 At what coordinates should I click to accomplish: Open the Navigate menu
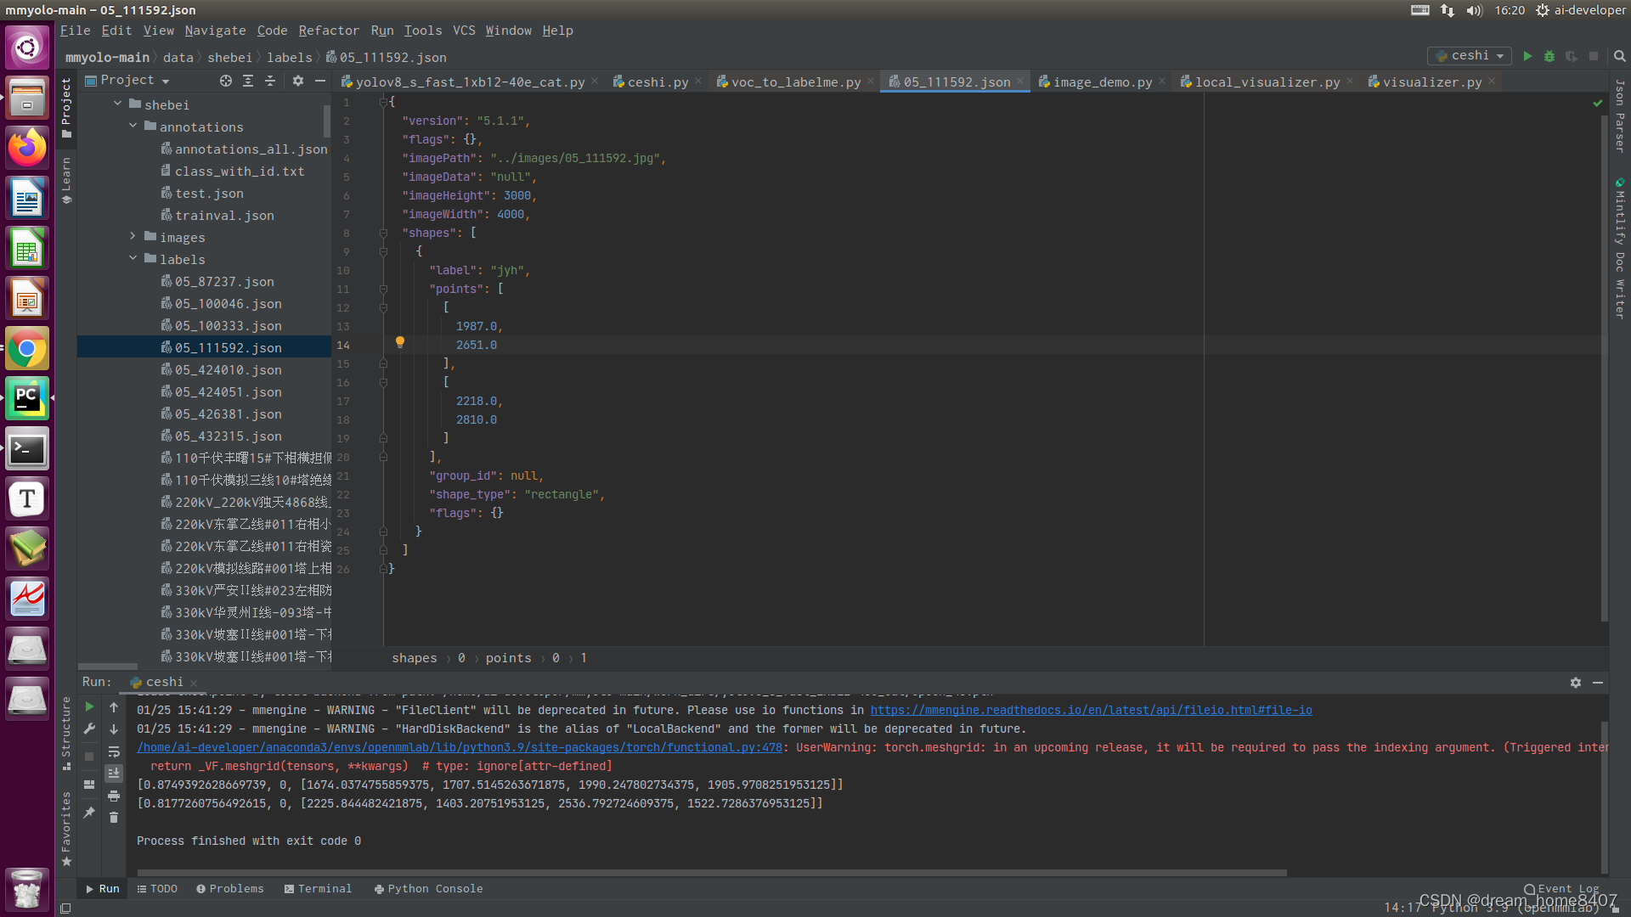[x=215, y=31]
